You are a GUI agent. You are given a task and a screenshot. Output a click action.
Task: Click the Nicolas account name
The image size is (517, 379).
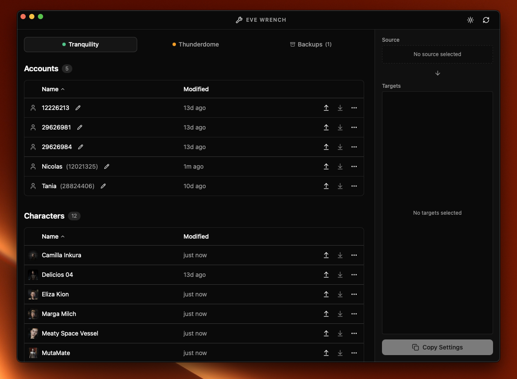tap(52, 166)
